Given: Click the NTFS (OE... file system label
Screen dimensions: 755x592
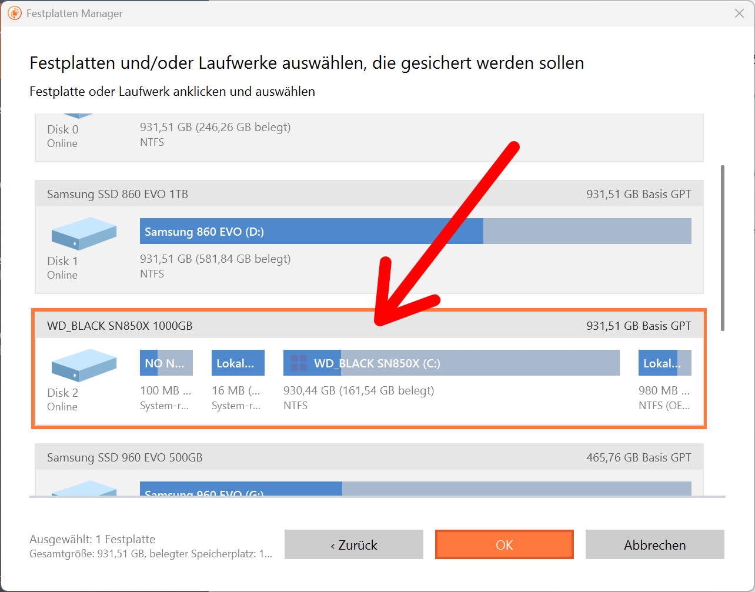Looking at the screenshot, I should 664,406.
